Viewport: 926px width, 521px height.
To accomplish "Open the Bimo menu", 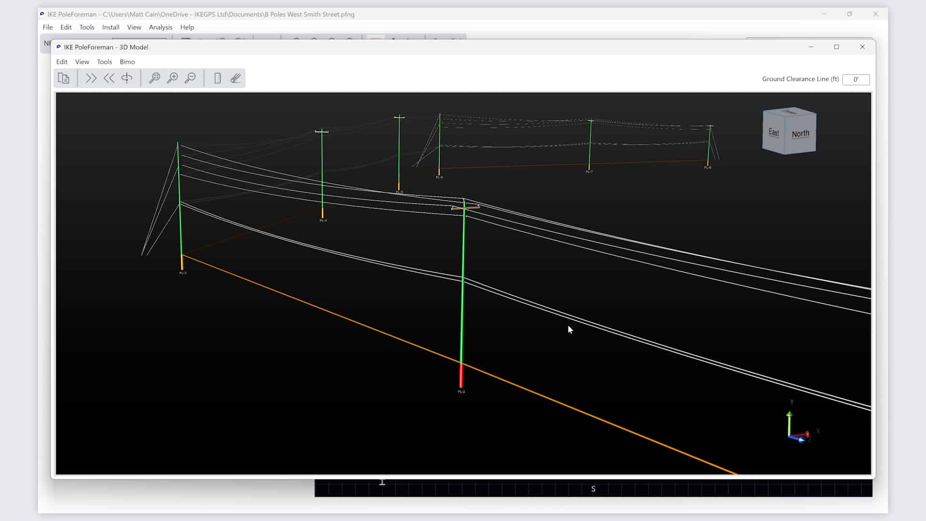I will click(127, 62).
